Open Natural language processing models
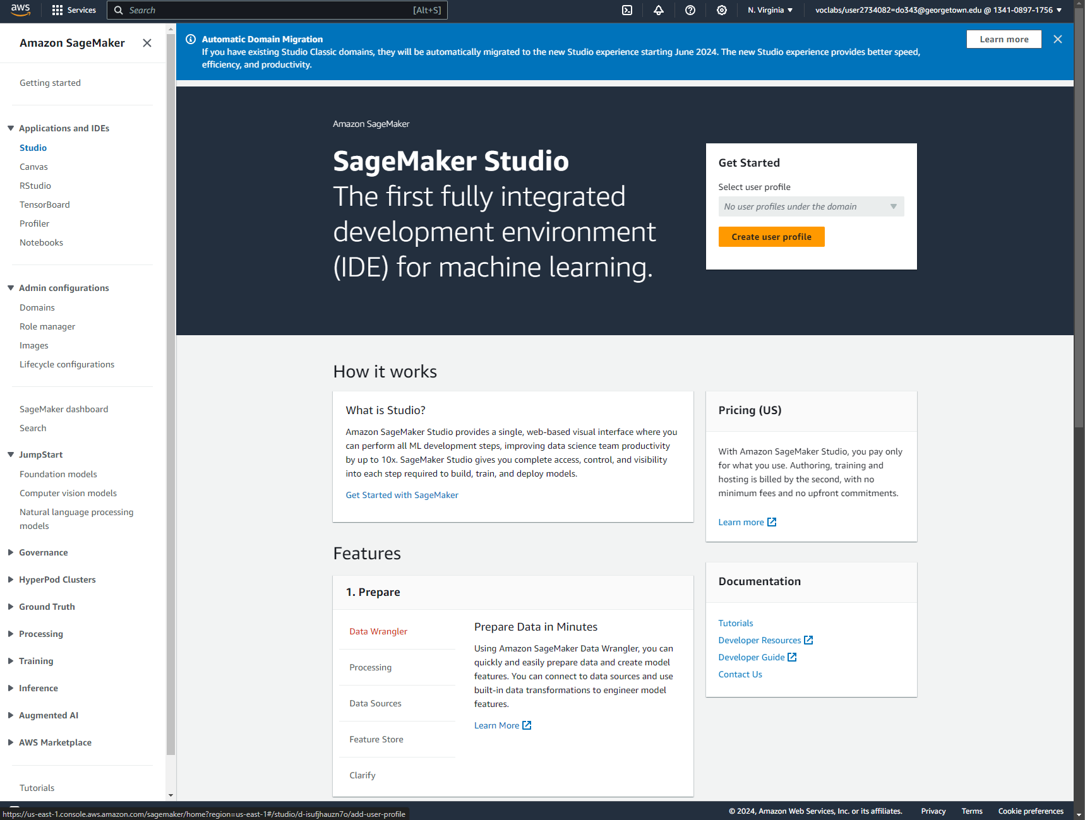The image size is (1085, 820). point(76,519)
